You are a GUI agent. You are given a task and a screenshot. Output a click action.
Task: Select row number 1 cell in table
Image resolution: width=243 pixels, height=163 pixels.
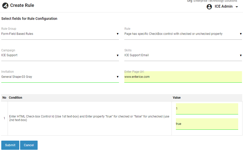click(x=4, y=118)
